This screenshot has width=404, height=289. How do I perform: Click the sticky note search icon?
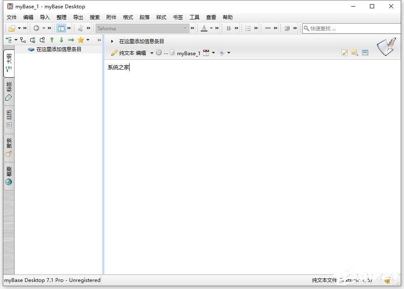355,53
